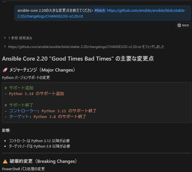Click the bookmark icon at top left
The width and height of the screenshot is (192, 172).
pyautogui.click(x=4, y=1)
